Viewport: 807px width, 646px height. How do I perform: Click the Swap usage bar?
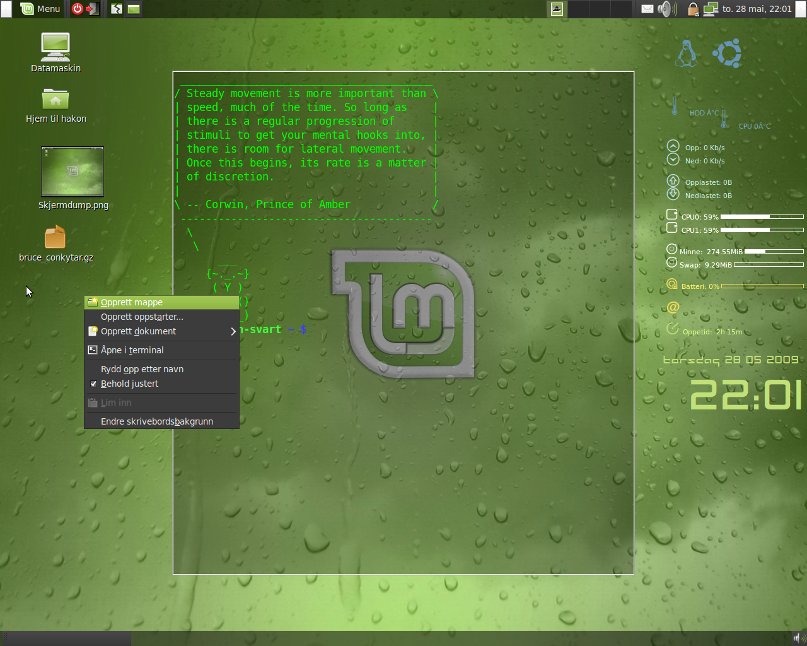(x=769, y=264)
